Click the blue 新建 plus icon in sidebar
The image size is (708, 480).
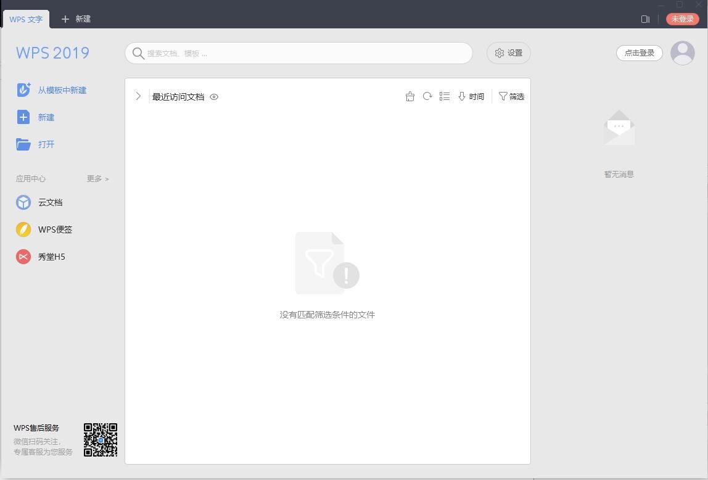tap(23, 117)
